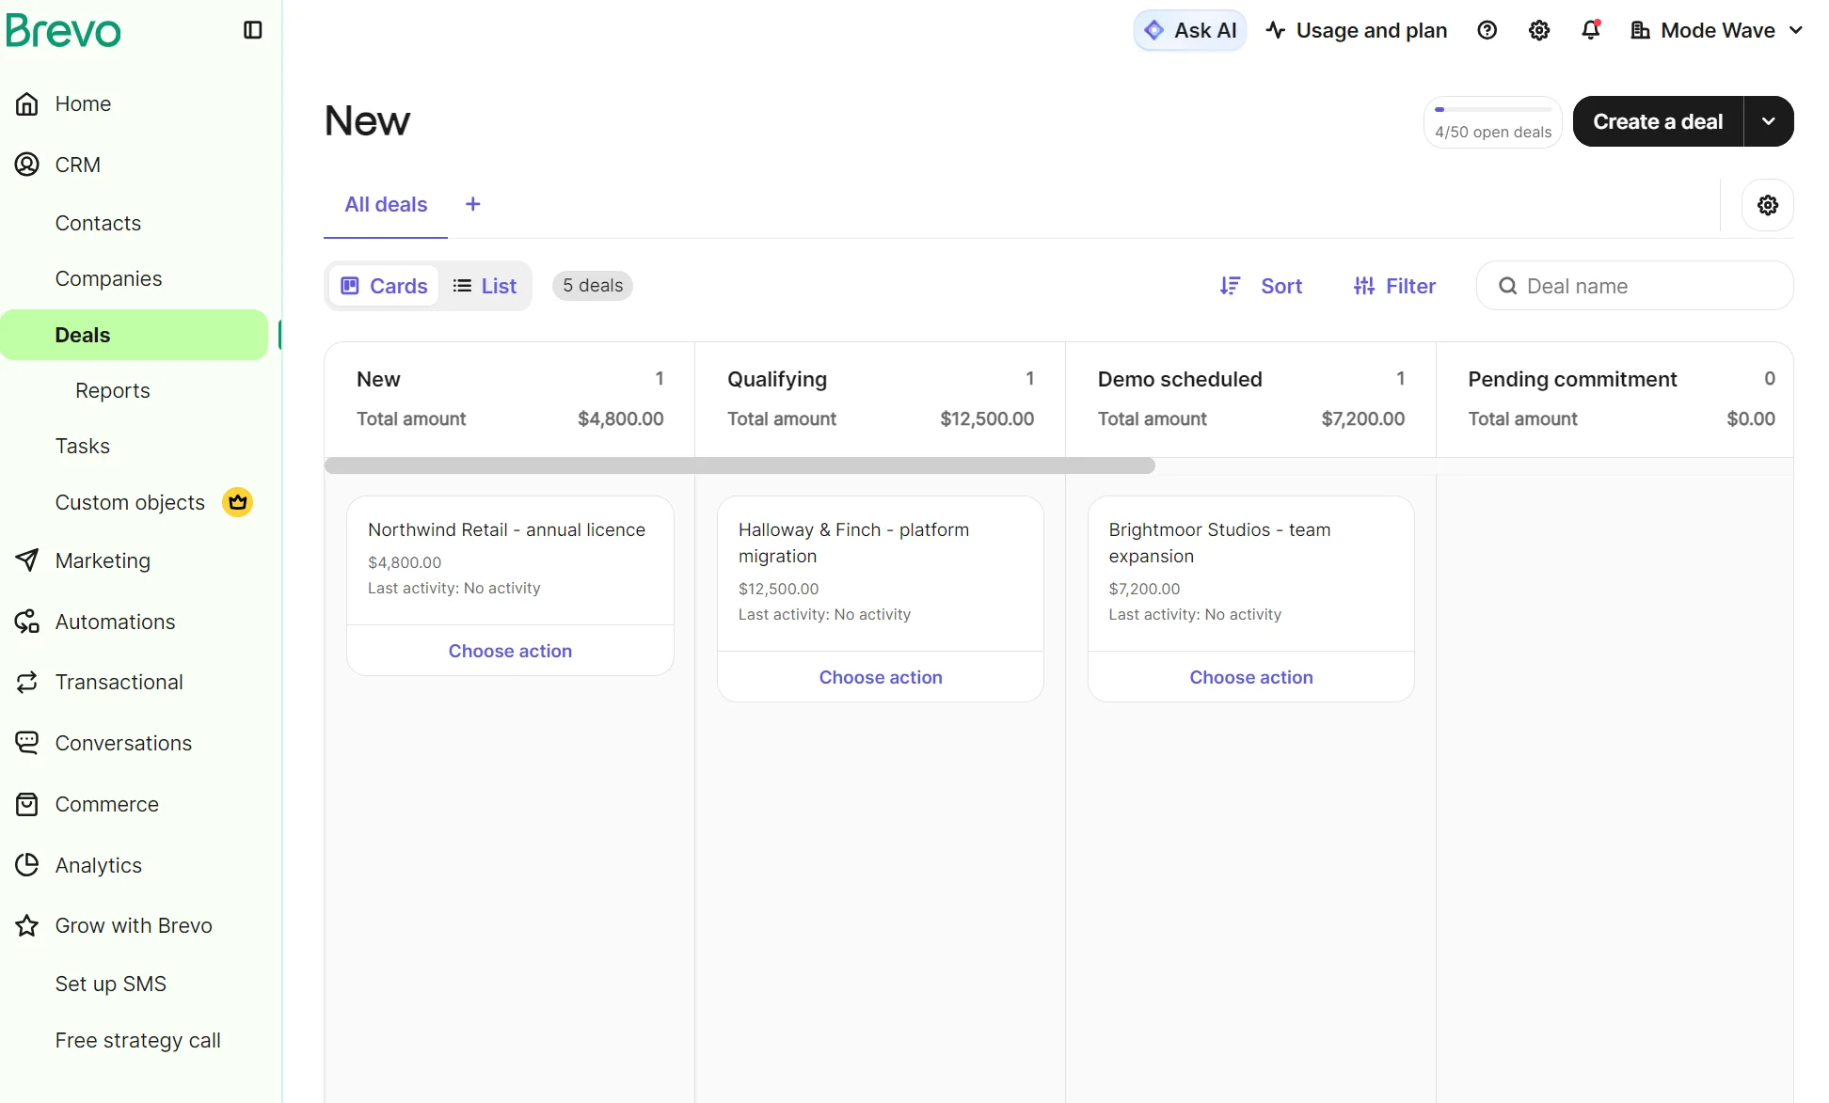The width and height of the screenshot is (1829, 1103).
Task: Focus the Deal name search field
Action: pos(1635,286)
